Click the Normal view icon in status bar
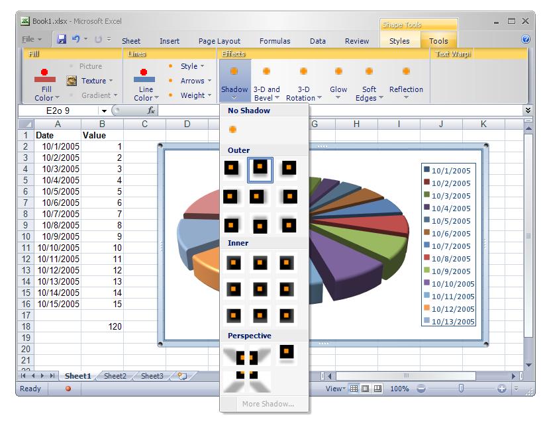 tap(354, 389)
